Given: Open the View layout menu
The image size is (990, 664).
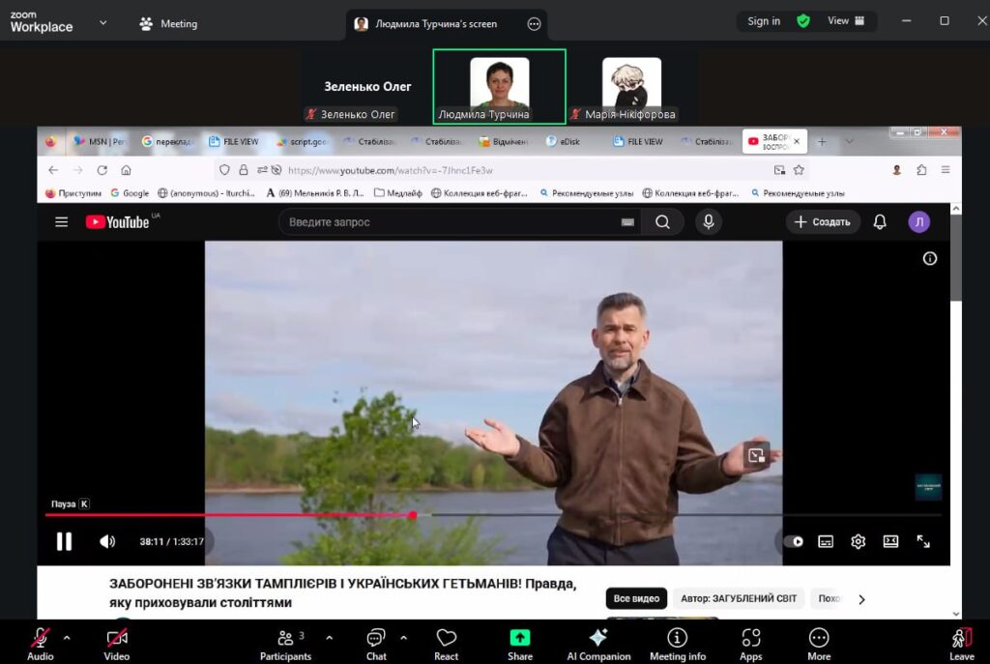Looking at the screenshot, I should tap(846, 21).
